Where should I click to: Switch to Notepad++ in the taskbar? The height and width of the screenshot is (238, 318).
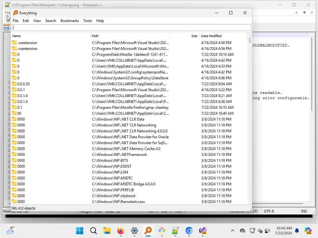pyautogui.click(x=175, y=231)
